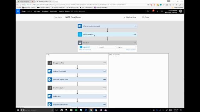The image size is (200, 112).
Task: Click the Send Start Request Email Outlook icon
Action: coord(50,80)
